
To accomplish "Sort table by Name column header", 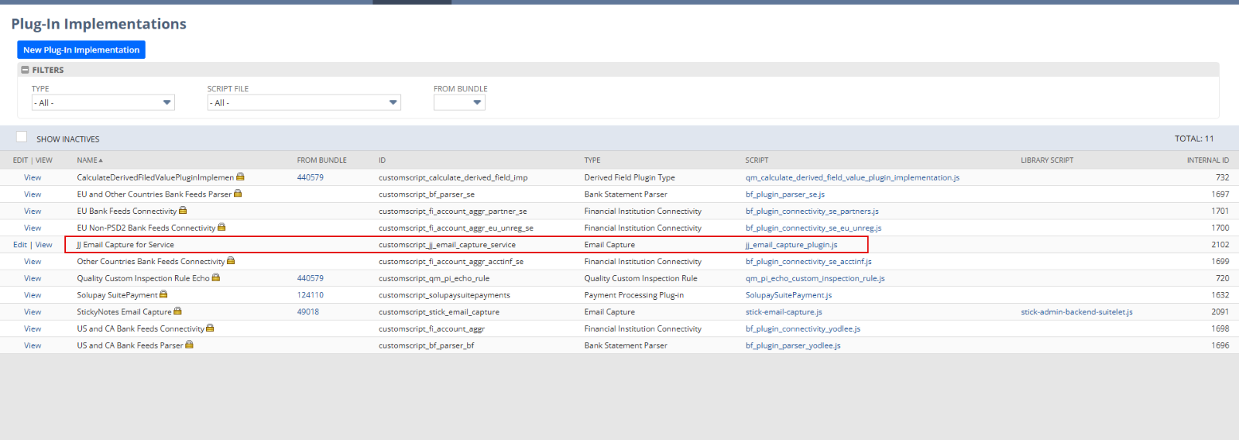I will point(88,160).
